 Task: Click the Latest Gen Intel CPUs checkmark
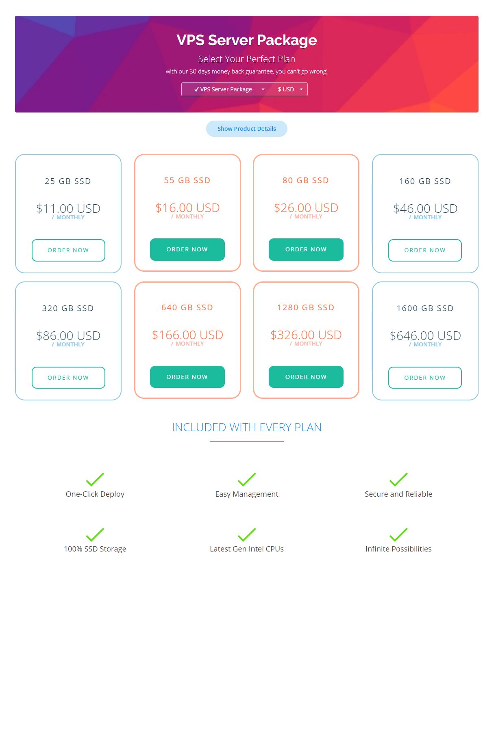(247, 534)
